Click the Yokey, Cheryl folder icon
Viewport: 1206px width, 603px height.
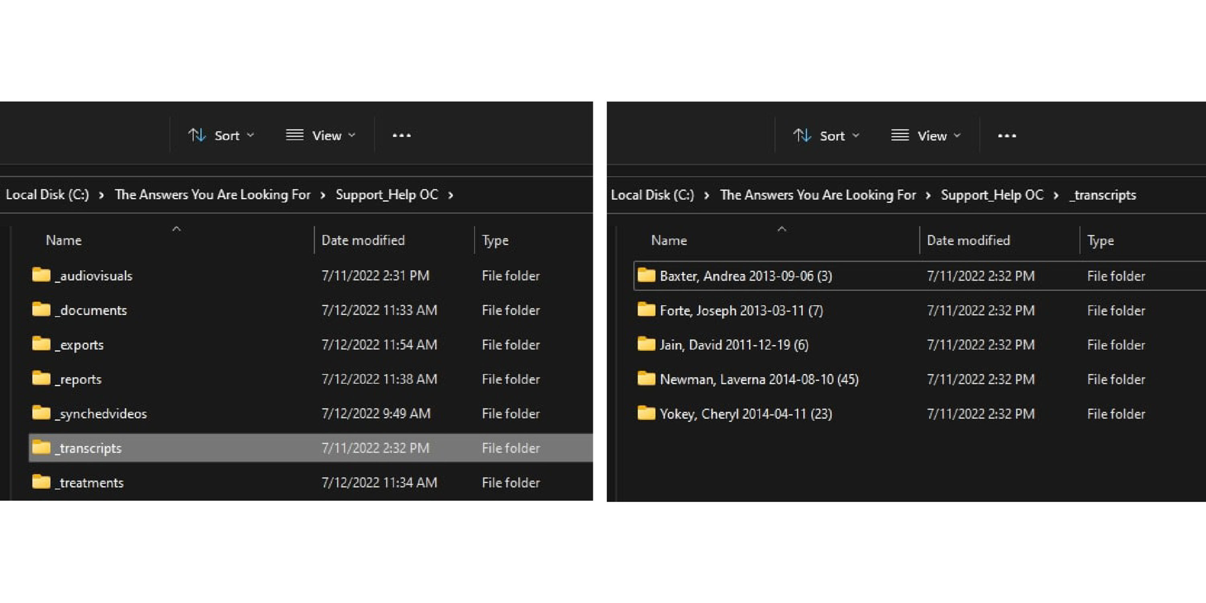coord(646,413)
